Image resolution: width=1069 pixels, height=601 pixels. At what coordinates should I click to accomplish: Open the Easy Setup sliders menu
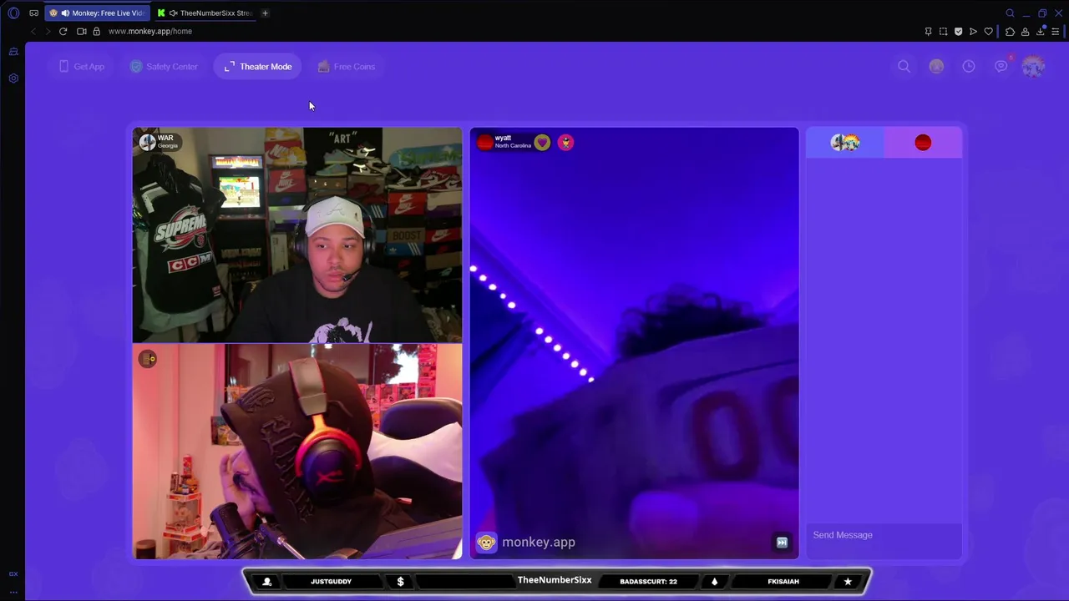pyautogui.click(x=1055, y=32)
